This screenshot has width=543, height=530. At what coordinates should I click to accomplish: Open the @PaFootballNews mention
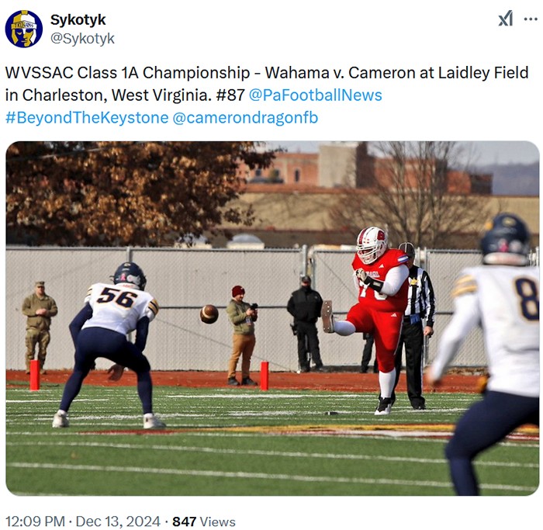click(315, 95)
